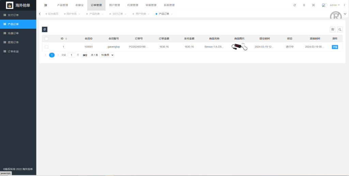Open the three-dot more menu beside admin
This screenshot has height=176, width=349.
tap(344, 5)
